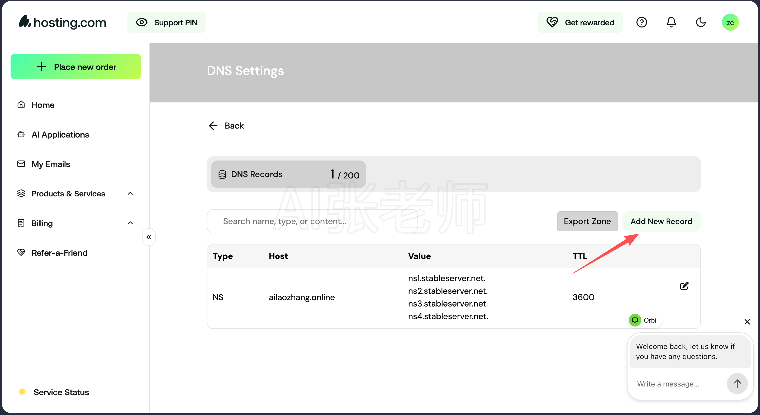
Task: Select the NS type cell
Action: coord(218,297)
